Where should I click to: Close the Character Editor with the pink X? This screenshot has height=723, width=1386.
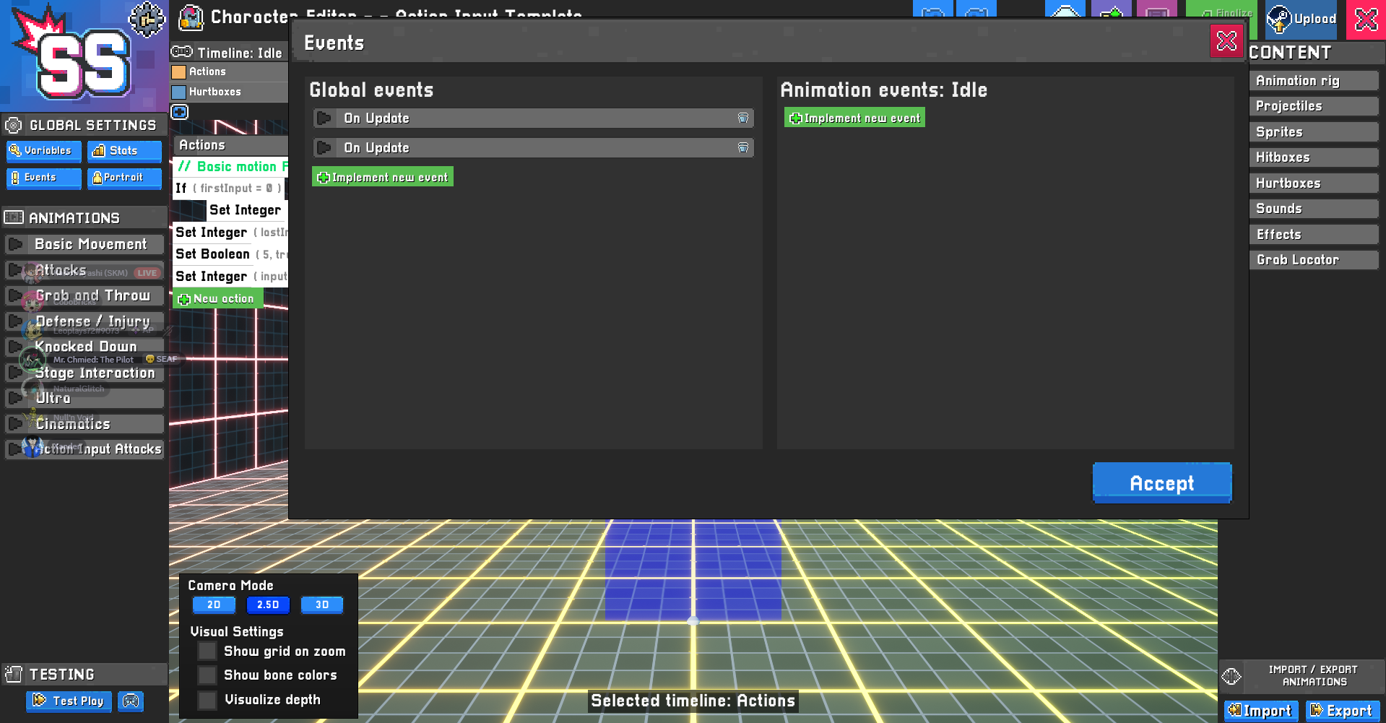[1366, 20]
